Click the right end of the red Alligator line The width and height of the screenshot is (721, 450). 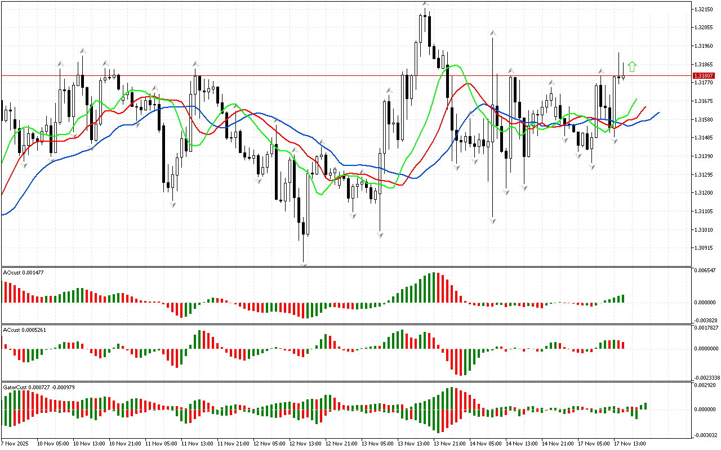tap(646, 106)
